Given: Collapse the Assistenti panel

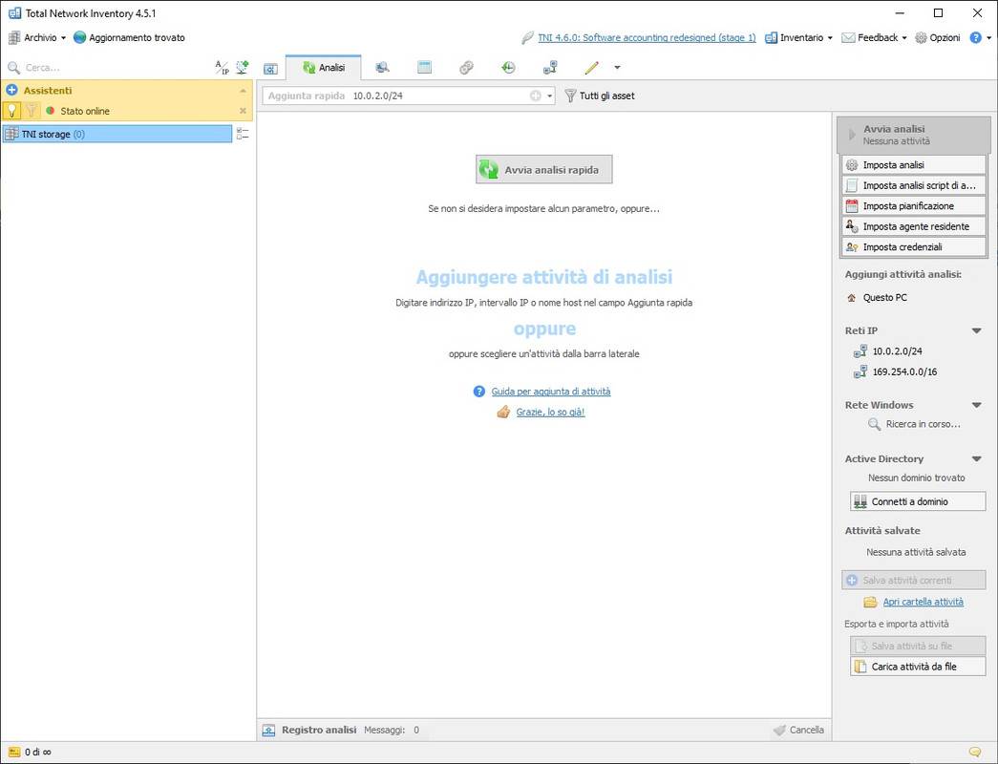Looking at the screenshot, I should point(243,91).
